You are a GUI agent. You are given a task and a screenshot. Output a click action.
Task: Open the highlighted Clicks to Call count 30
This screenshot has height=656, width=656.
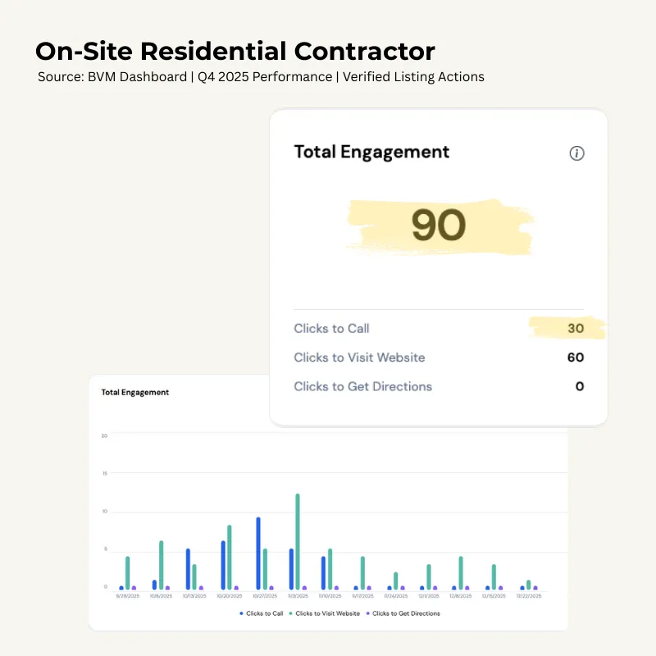(x=576, y=328)
